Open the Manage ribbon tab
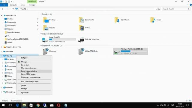The height and width of the screenshot is (108, 192). tap(32, 5)
